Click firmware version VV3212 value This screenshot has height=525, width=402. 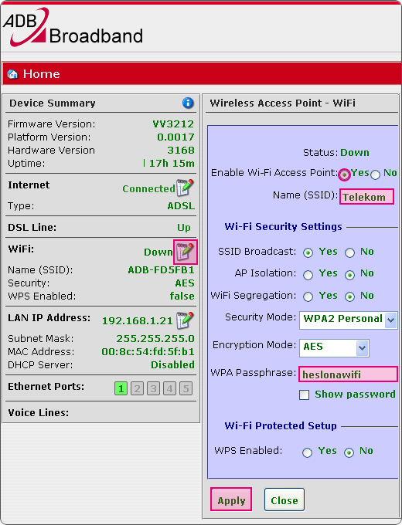click(173, 124)
